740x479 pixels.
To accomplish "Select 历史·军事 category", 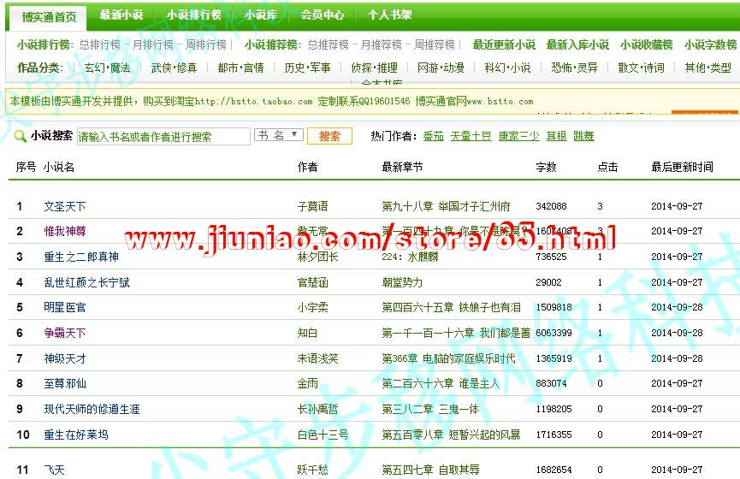I will 307,68.
